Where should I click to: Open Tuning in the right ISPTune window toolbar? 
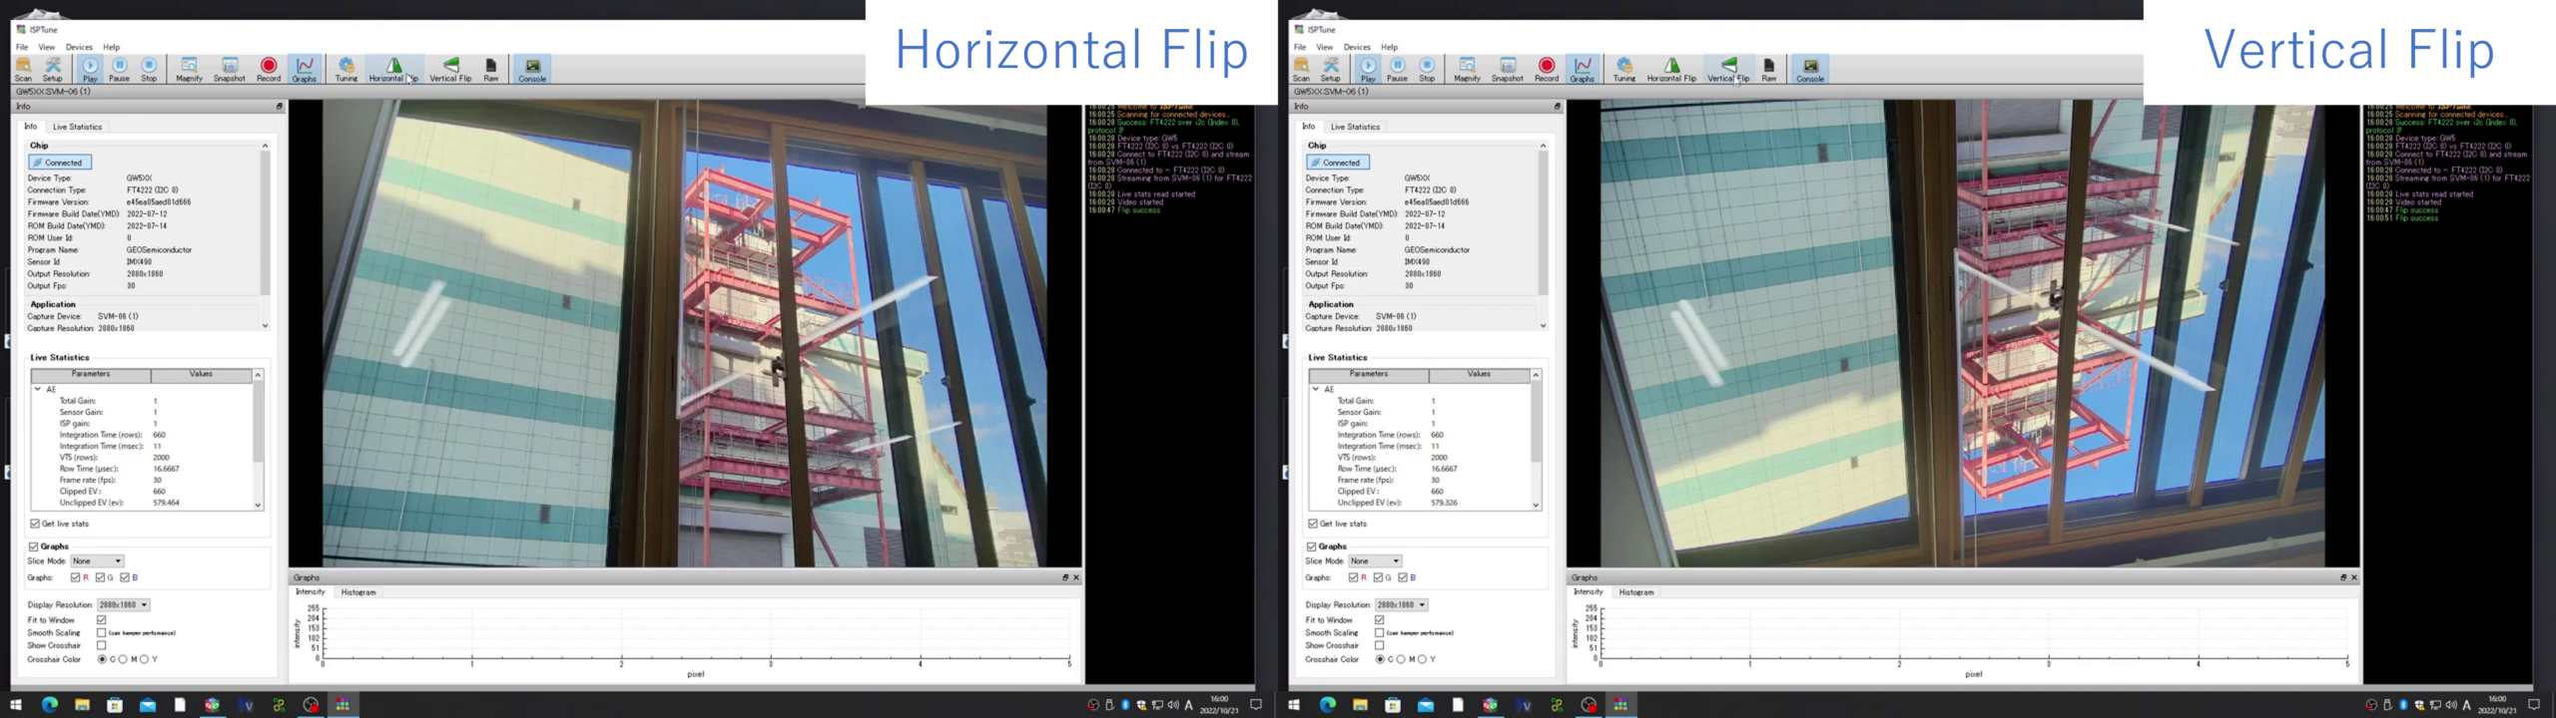click(x=1624, y=68)
